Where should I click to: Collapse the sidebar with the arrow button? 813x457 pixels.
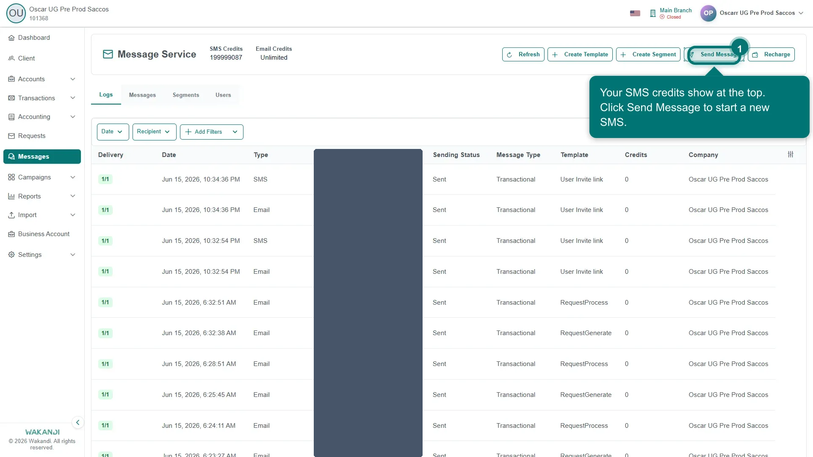77,422
